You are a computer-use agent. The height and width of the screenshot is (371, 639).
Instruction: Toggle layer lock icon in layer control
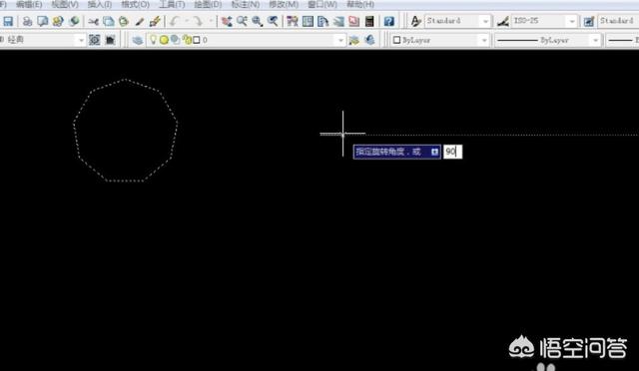coord(187,40)
